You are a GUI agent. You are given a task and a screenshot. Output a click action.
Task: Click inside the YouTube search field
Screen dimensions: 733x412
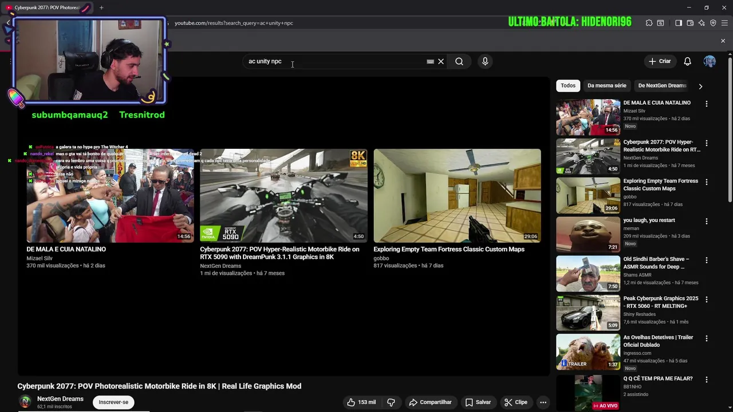pos(335,61)
